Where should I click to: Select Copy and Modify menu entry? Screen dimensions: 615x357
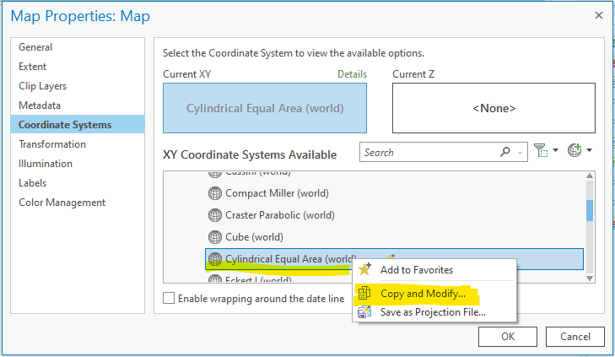point(423,294)
